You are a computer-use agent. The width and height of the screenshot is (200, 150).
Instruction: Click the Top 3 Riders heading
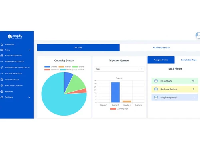(175, 69)
